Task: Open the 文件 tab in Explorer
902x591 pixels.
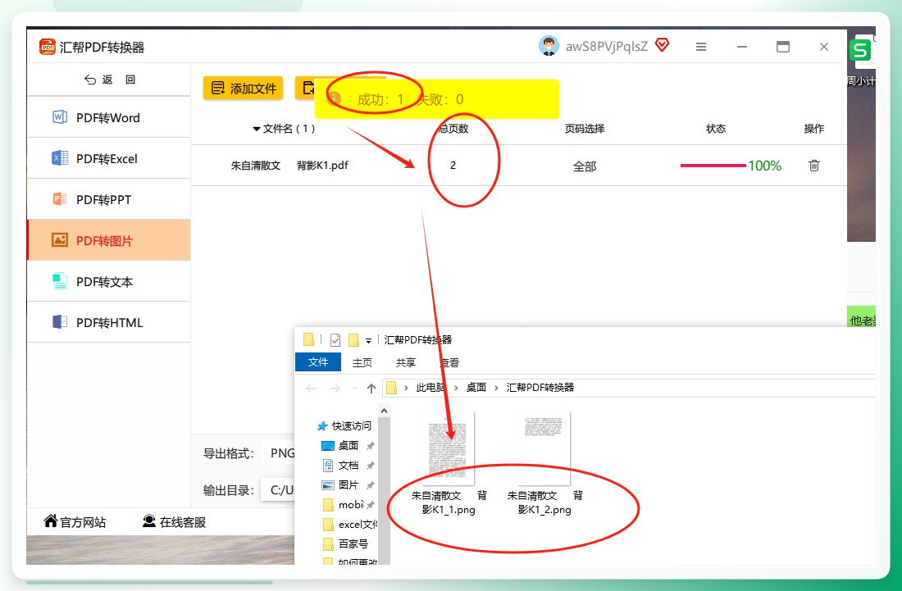Action: pos(317,362)
